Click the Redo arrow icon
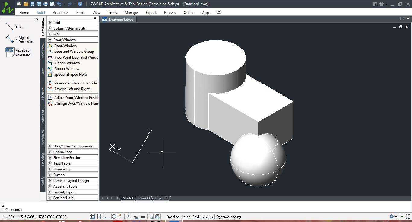 (70, 4)
